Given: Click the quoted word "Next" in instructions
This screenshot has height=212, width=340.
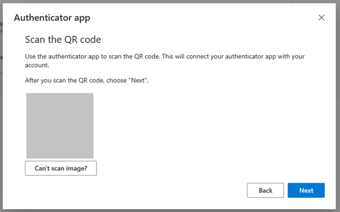Looking at the screenshot, I should click(138, 80).
